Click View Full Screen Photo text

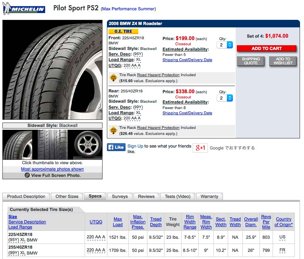point(56,175)
